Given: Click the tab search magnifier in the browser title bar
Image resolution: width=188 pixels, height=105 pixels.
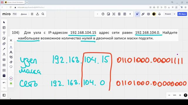Looking at the screenshot, I should pyautogui.click(x=172, y=2).
